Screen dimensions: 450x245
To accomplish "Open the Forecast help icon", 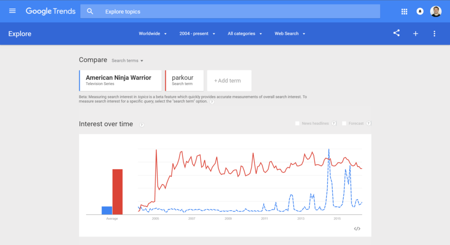I will click(x=369, y=123).
